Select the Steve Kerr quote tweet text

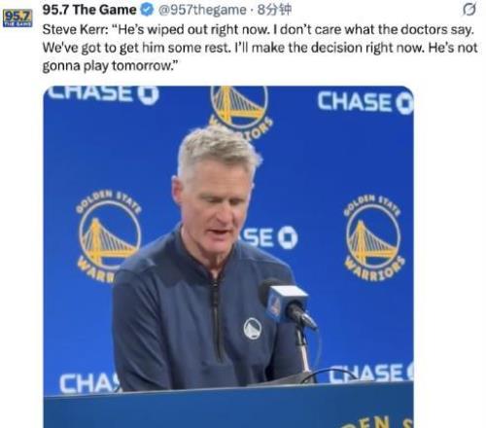coord(260,48)
